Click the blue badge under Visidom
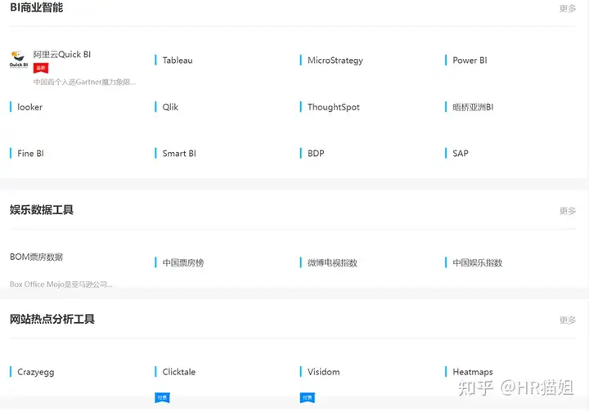This screenshot has height=412, width=589. coord(308,397)
